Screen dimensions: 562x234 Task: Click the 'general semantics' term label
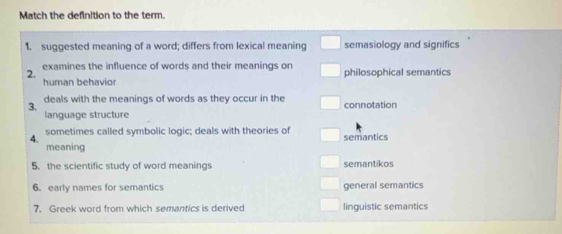pos(383,185)
